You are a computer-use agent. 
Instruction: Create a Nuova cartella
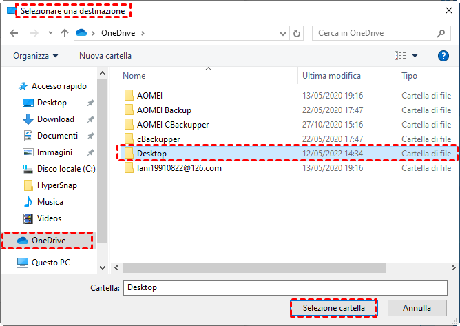point(105,56)
